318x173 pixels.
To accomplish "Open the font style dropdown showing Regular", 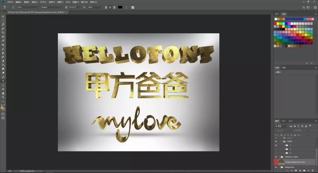I will 52,7.
